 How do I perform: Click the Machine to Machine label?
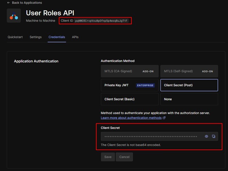point(41,21)
